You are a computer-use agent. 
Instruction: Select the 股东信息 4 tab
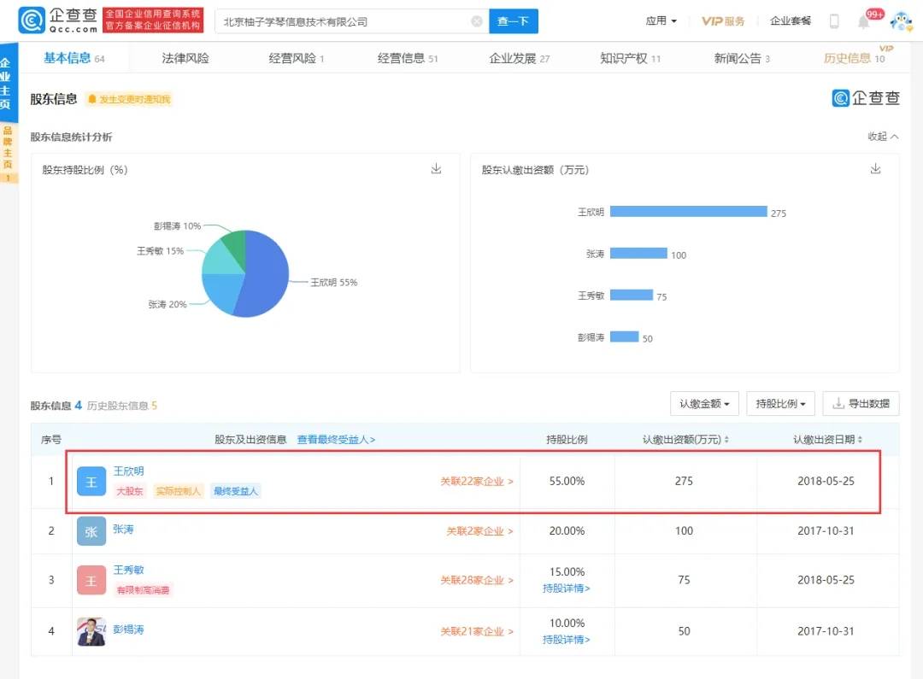coord(56,406)
